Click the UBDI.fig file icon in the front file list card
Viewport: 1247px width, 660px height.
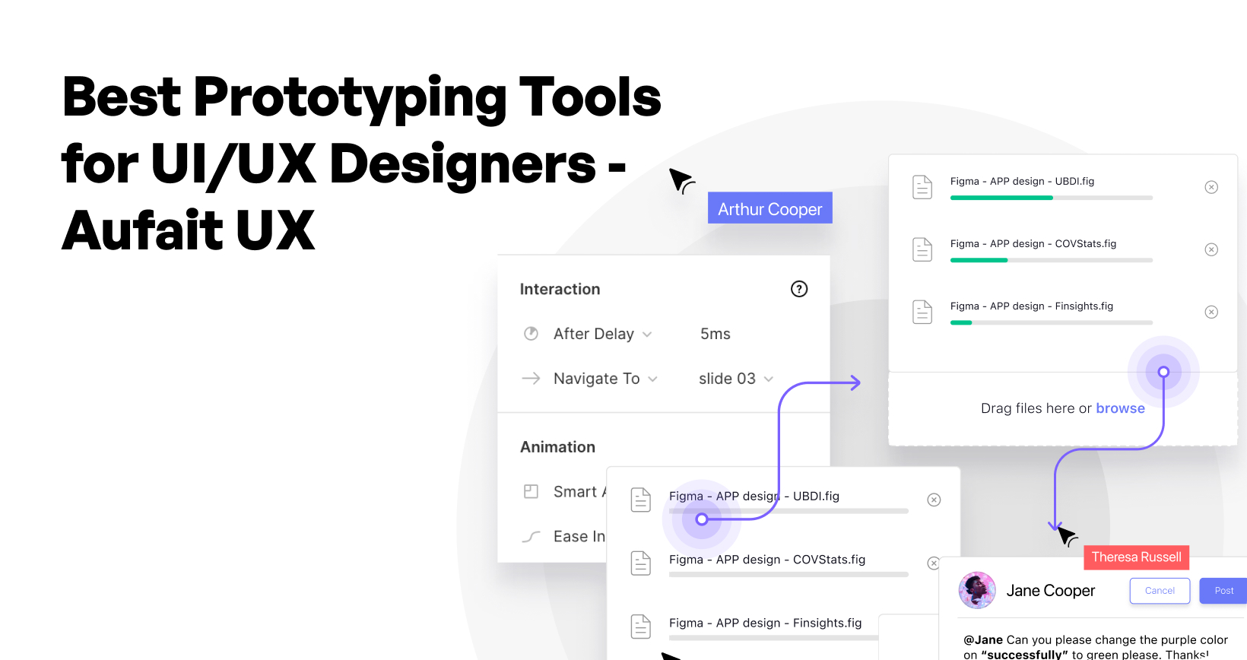click(641, 500)
